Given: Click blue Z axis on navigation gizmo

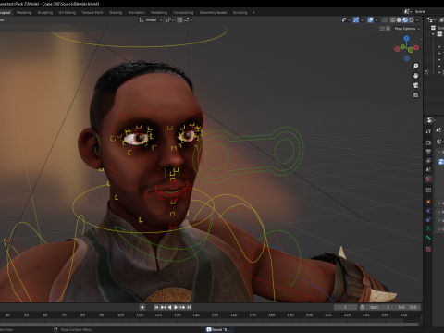Looking at the screenshot, I should (407, 38).
